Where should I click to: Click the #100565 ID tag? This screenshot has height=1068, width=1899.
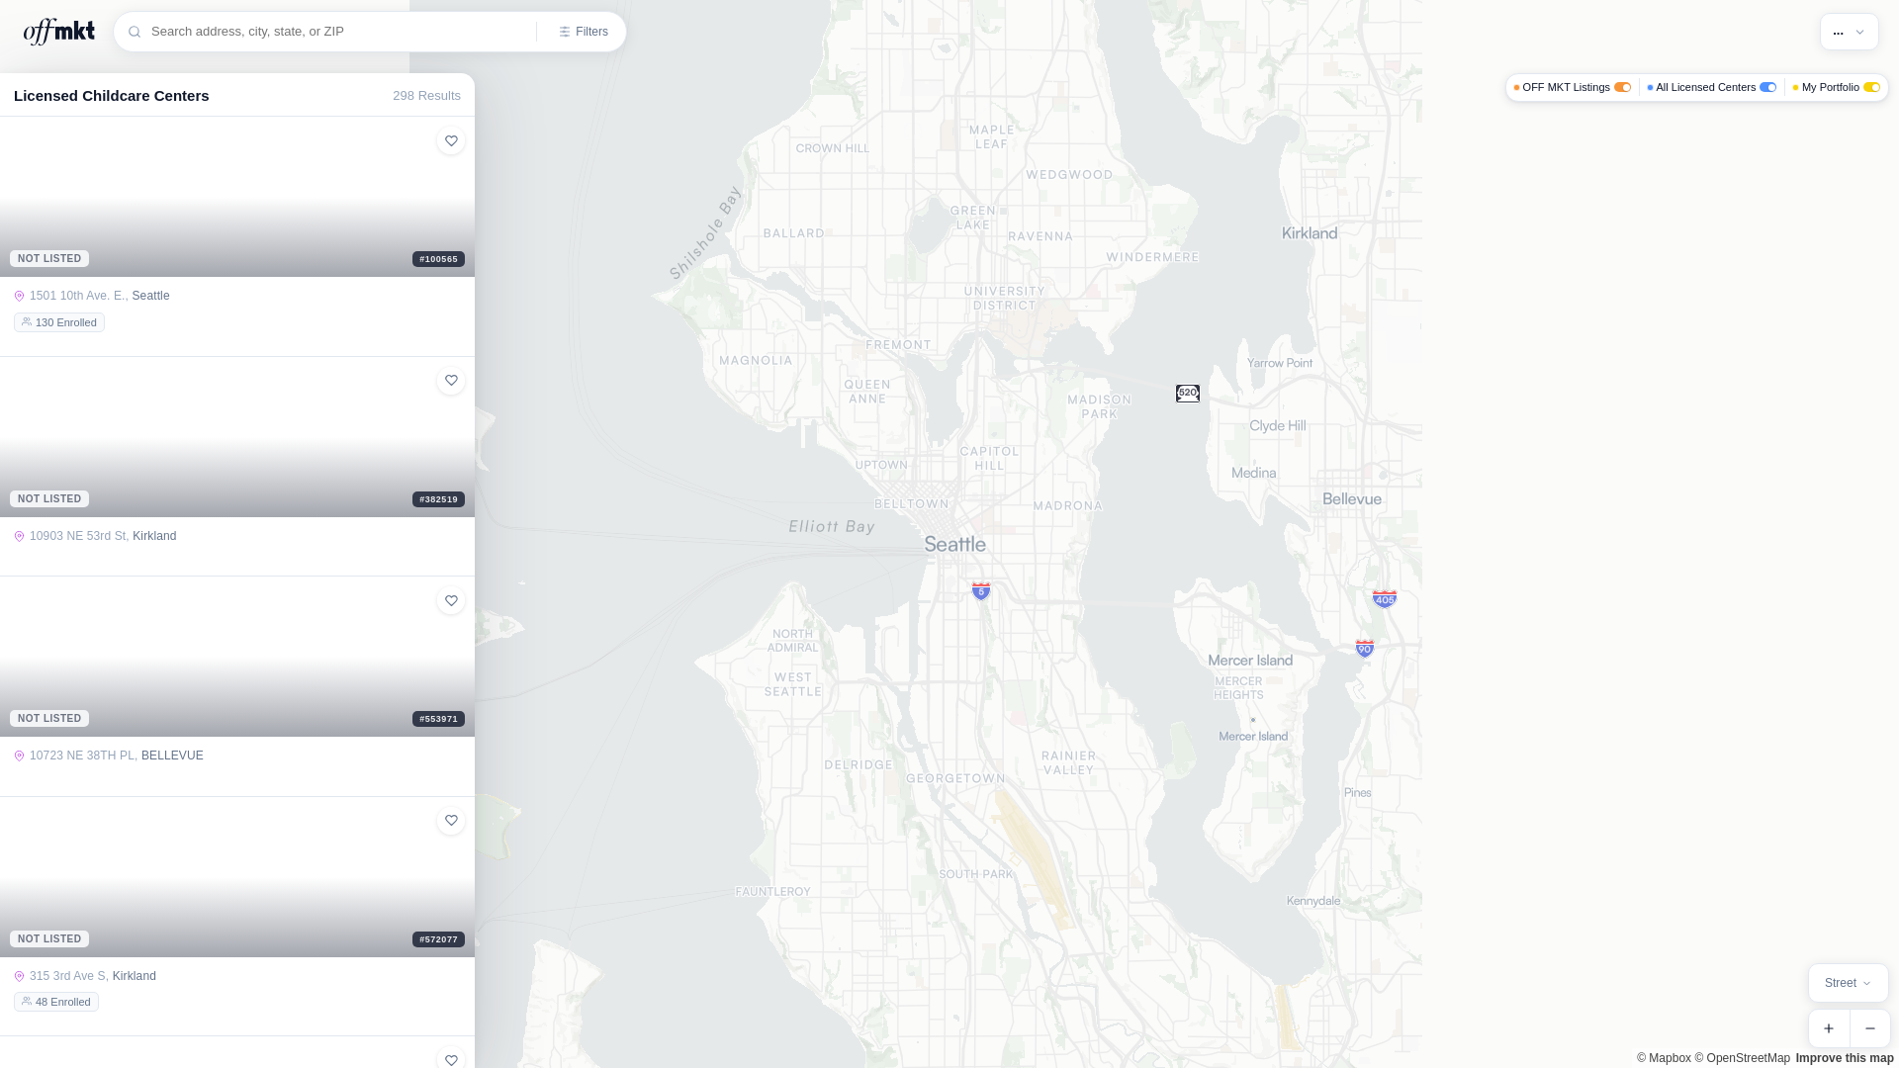click(438, 259)
